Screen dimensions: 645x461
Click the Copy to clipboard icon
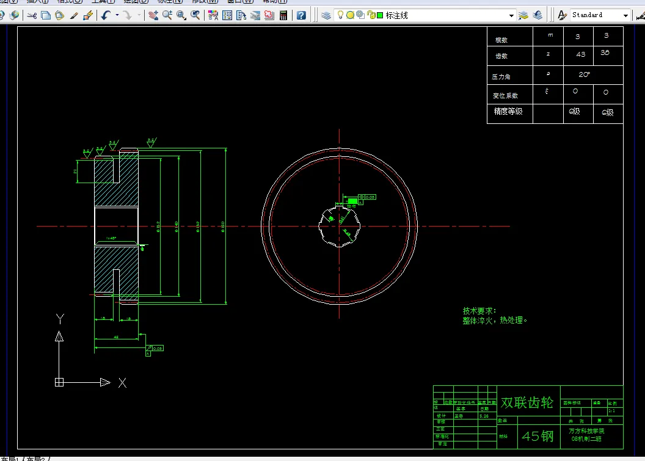tap(46, 16)
